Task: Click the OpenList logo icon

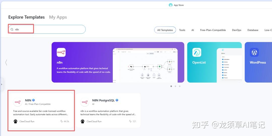Action: point(197,52)
